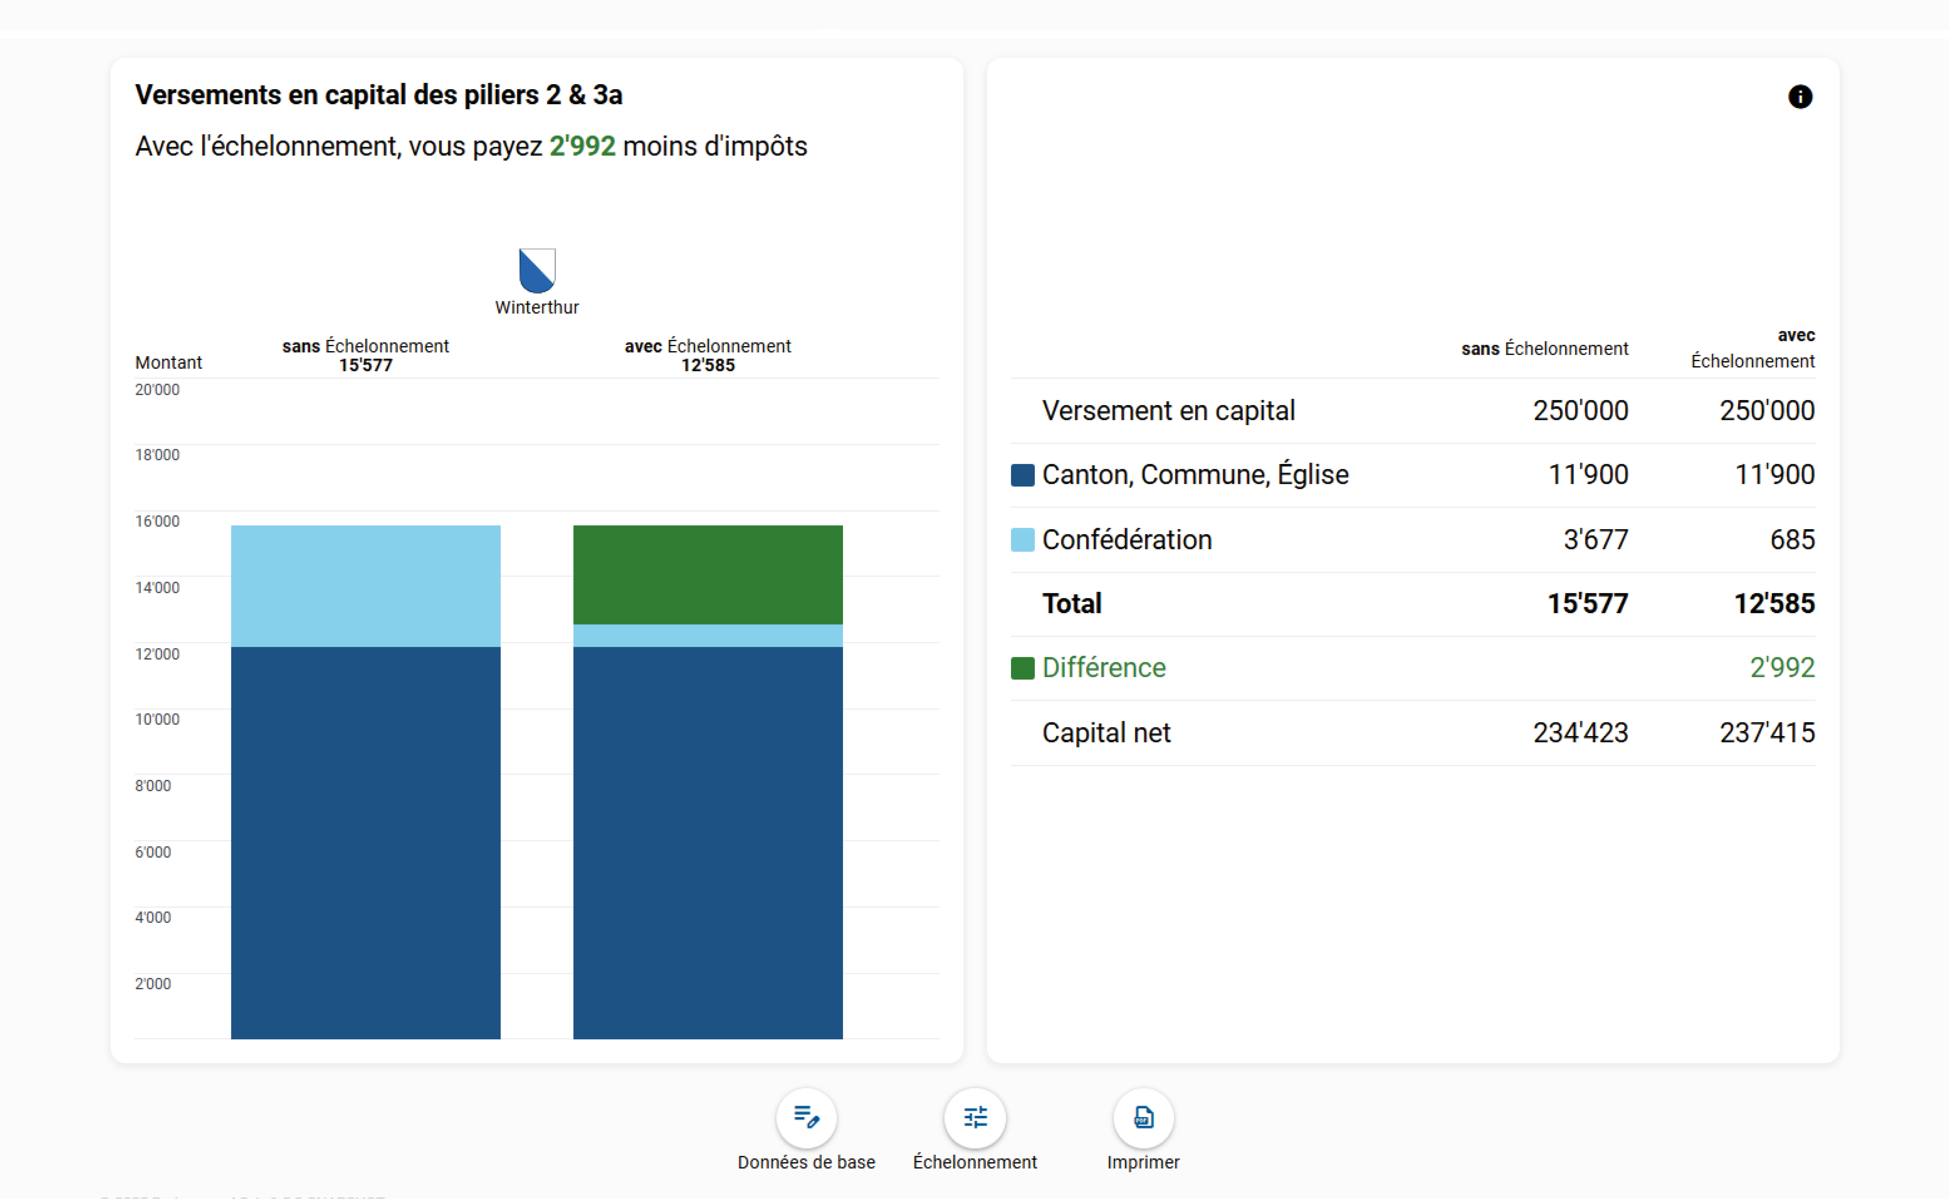Click the green 2'992 savings amount in the heading
The width and height of the screenshot is (1949, 1199).
click(x=582, y=147)
